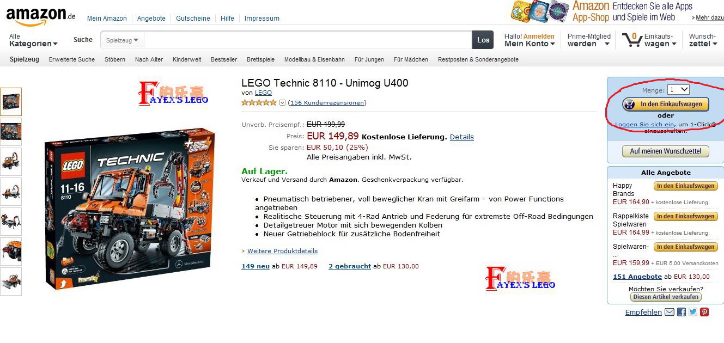Share the product on Facebook
This screenshot has height=343, width=724.
click(x=682, y=312)
